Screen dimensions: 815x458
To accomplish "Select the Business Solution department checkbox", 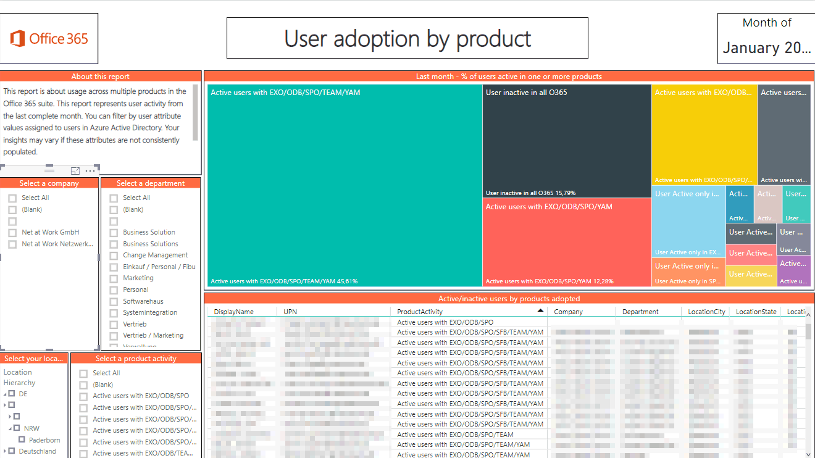I will pos(114,233).
